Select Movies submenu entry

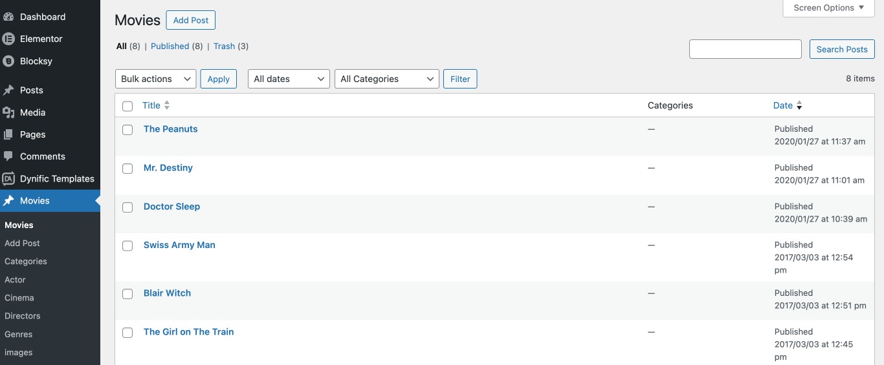click(19, 225)
